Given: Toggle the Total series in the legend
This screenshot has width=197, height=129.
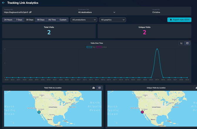Looking at the screenshot, I should click(x=91, y=47).
